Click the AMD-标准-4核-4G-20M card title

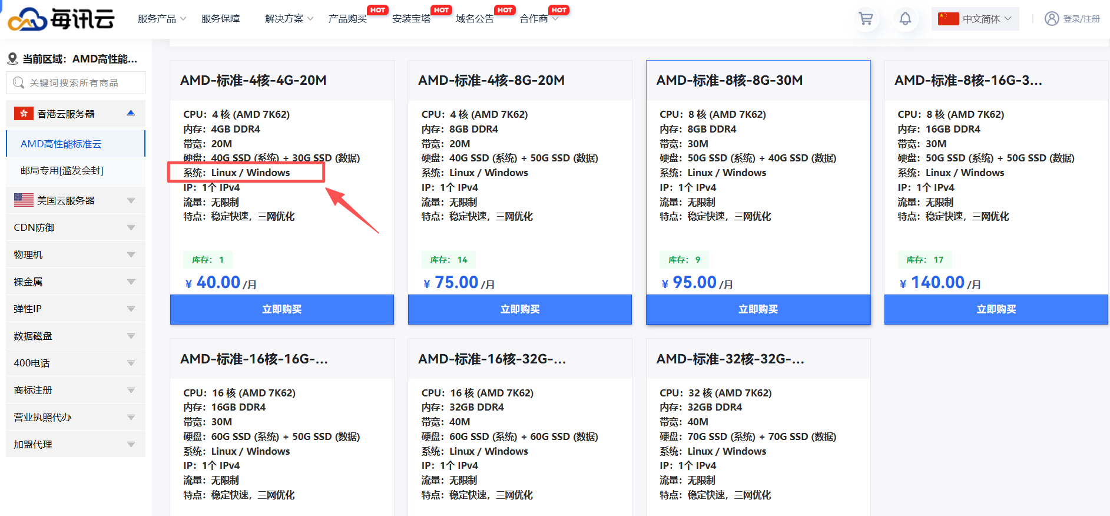253,80
